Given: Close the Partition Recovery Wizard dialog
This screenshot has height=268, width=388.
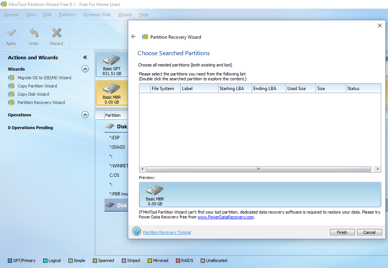Looking at the screenshot, I should (380, 26).
